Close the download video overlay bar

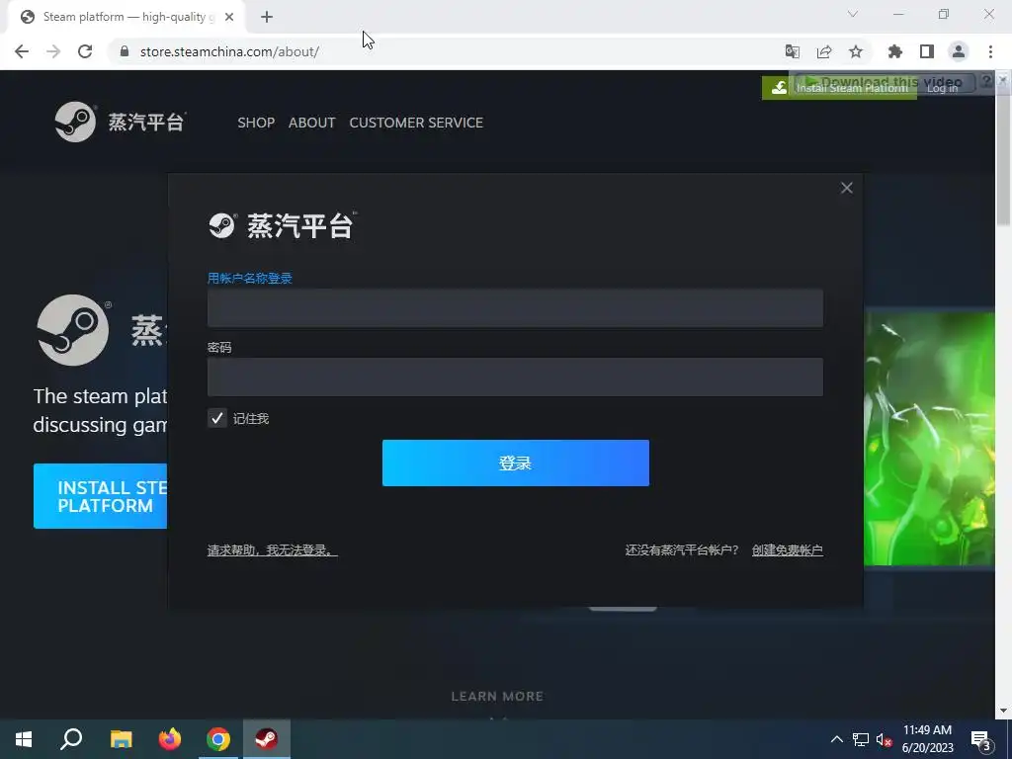(1002, 80)
